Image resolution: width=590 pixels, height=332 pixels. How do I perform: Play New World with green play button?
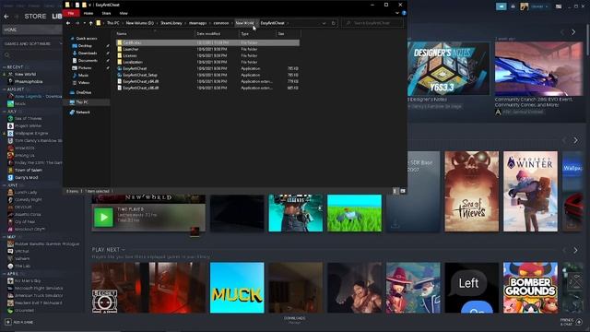tap(103, 218)
